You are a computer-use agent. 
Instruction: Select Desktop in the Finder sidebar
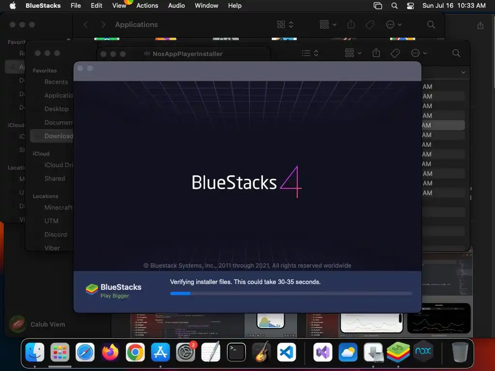[x=56, y=109]
